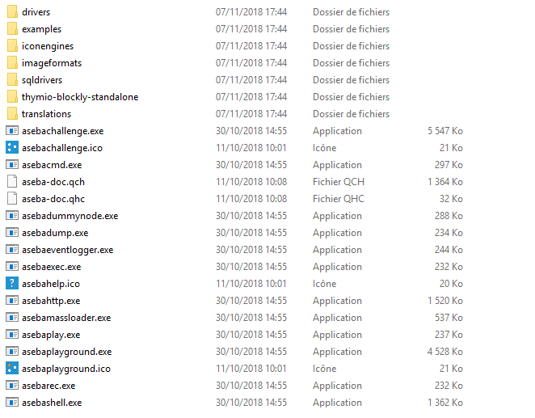Viewport: 535px width, 418px height.
Task: Click the thymio-blockly-standalone folder icon
Action: pos(12,96)
